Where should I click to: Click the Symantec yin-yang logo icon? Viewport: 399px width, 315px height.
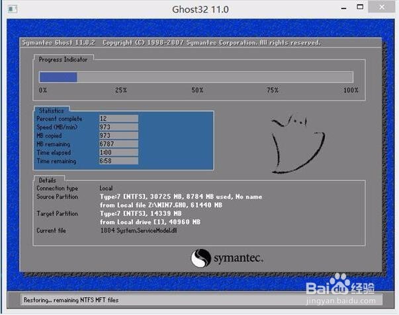coord(201,258)
